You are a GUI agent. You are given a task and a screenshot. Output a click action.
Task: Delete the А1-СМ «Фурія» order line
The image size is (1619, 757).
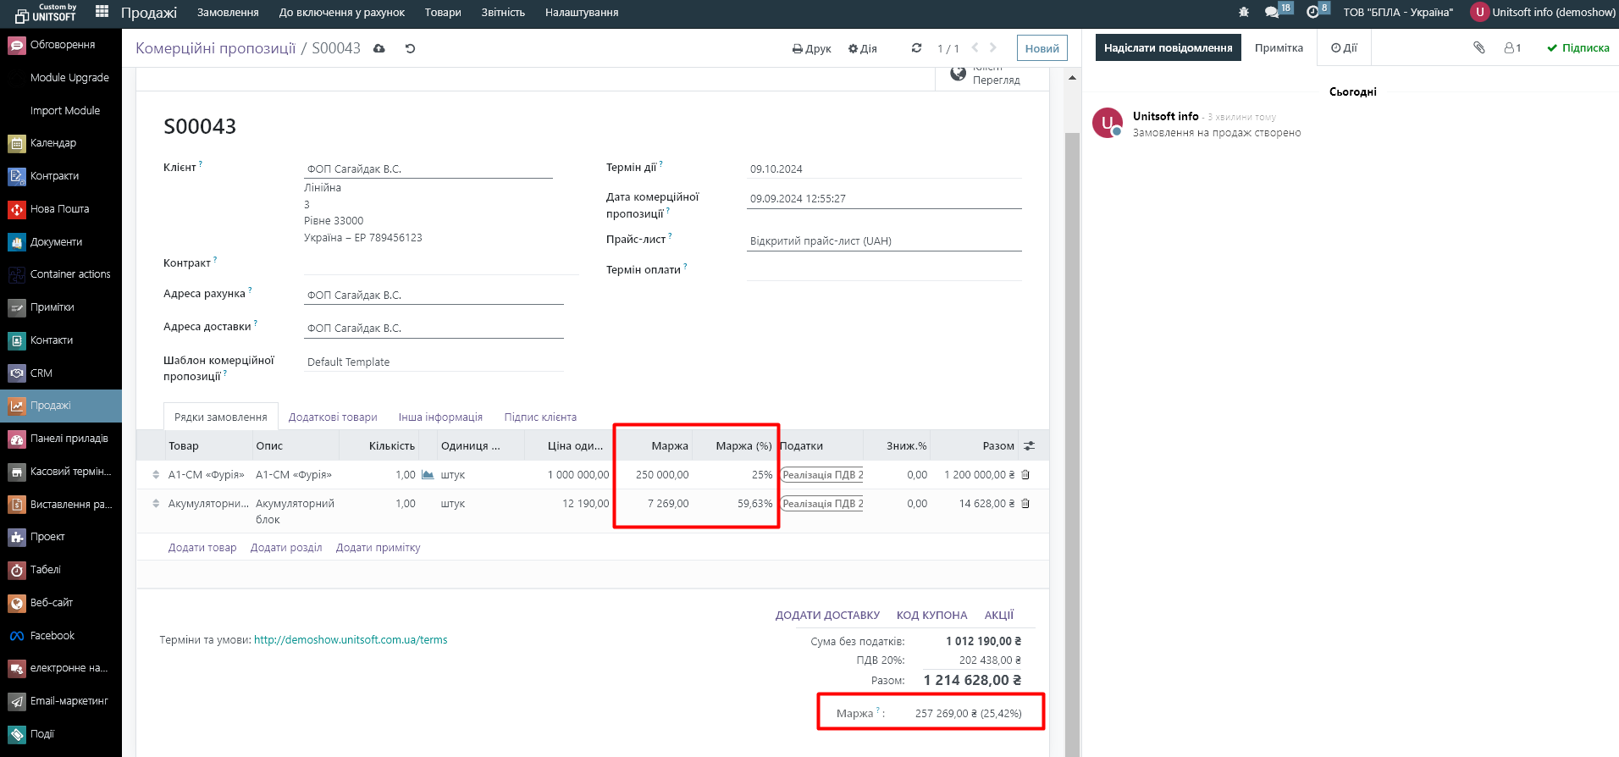[1025, 475]
